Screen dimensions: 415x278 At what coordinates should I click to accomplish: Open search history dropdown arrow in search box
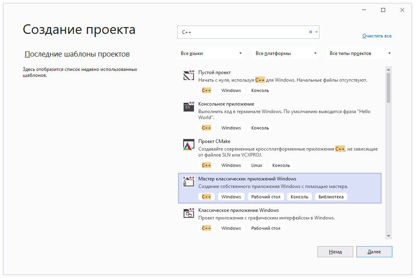(316, 32)
